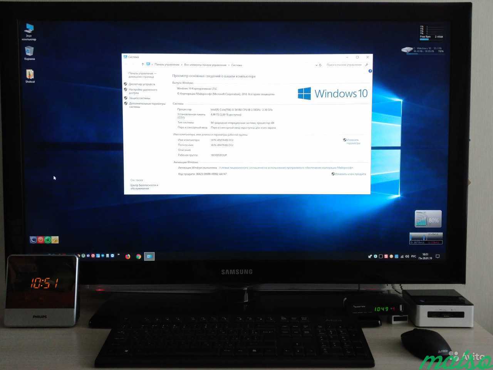Click the arrow tray icon
This screenshot has height=370, width=493.
[x=370, y=256]
